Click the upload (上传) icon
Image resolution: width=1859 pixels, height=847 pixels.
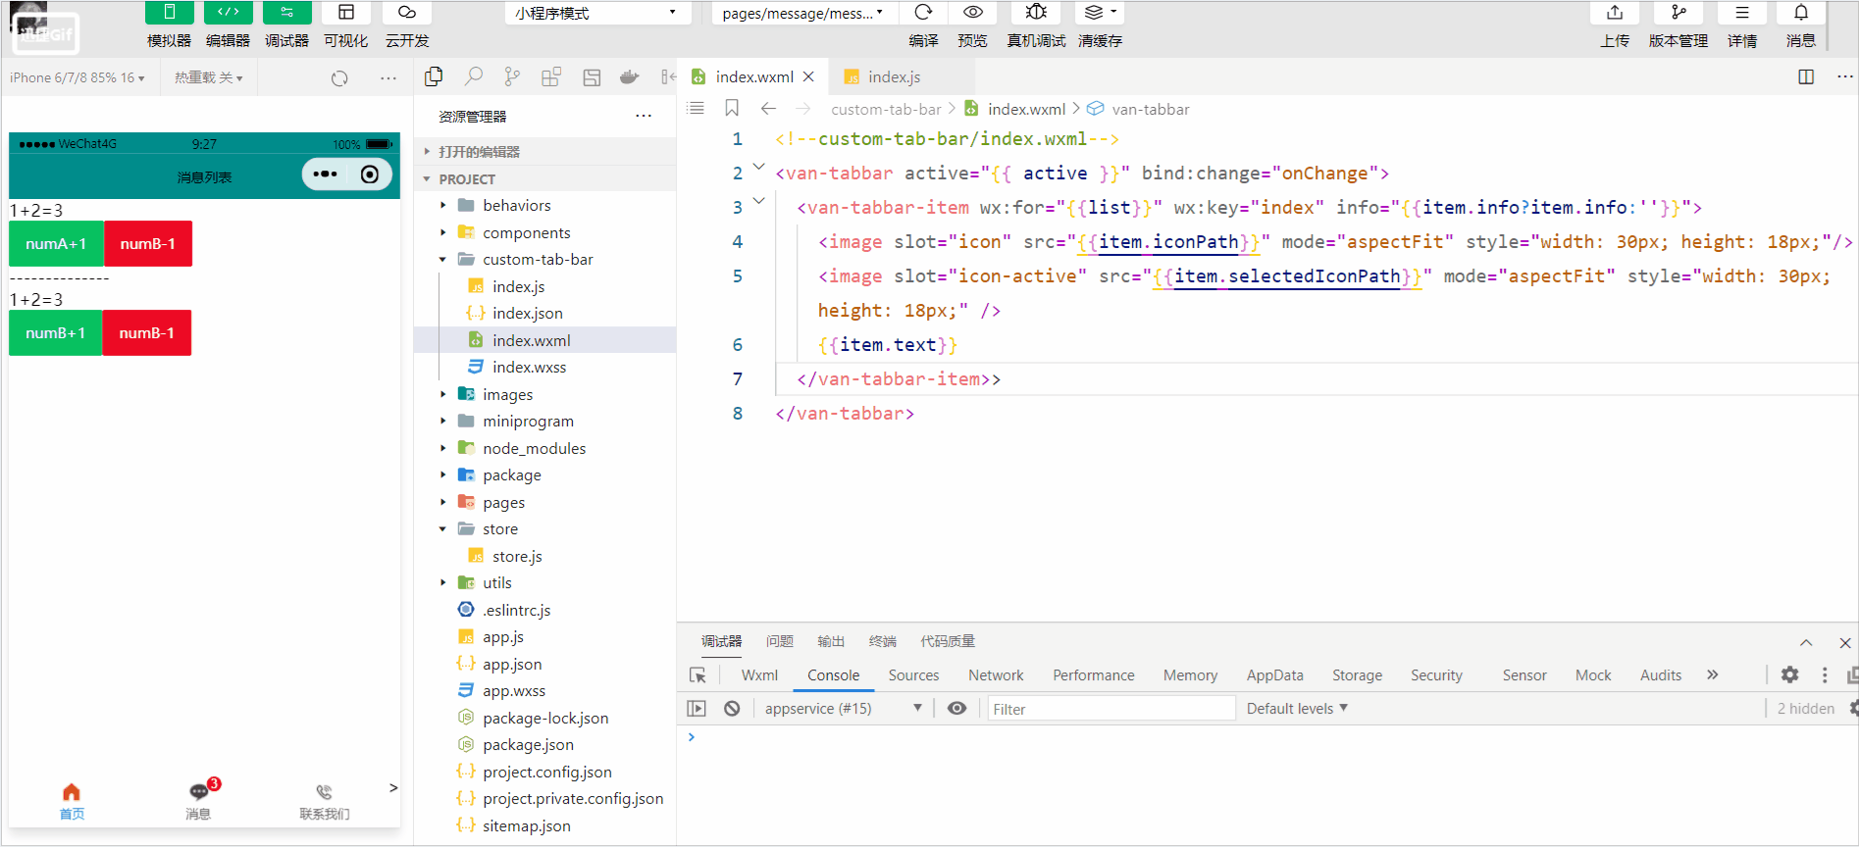pyautogui.click(x=1615, y=13)
